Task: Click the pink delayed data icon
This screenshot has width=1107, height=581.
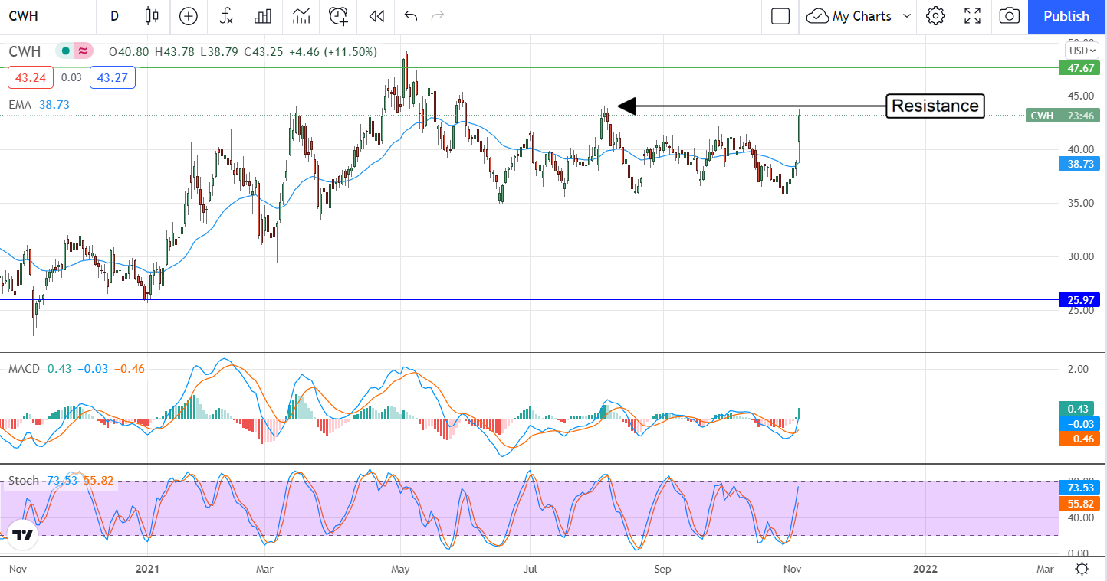Action: [84, 51]
